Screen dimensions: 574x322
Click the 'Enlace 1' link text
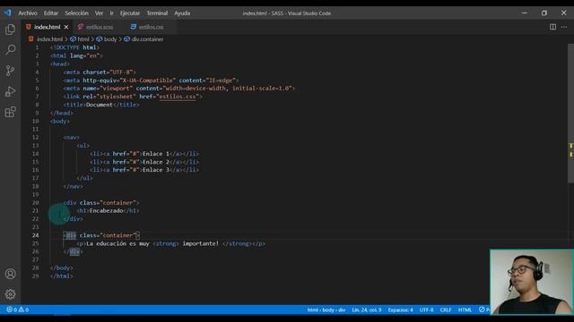pos(156,154)
